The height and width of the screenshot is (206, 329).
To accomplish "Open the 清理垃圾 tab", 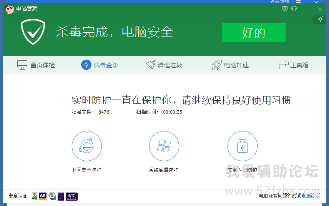I will [164, 65].
